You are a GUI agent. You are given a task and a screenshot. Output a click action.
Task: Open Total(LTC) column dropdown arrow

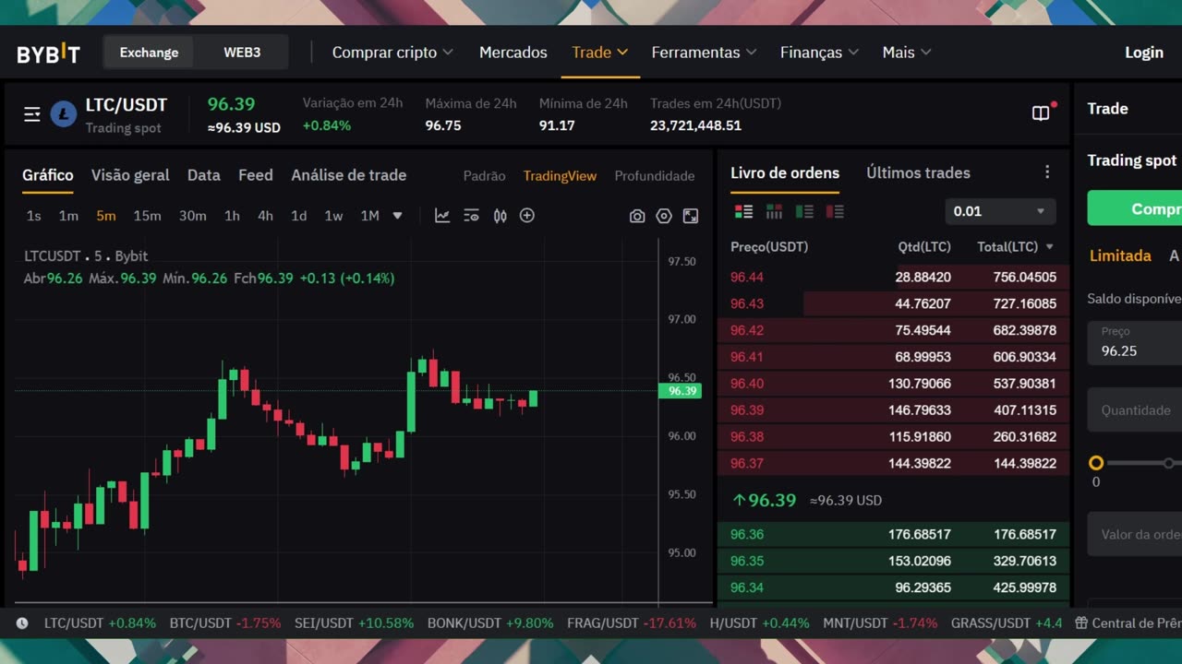(1049, 247)
